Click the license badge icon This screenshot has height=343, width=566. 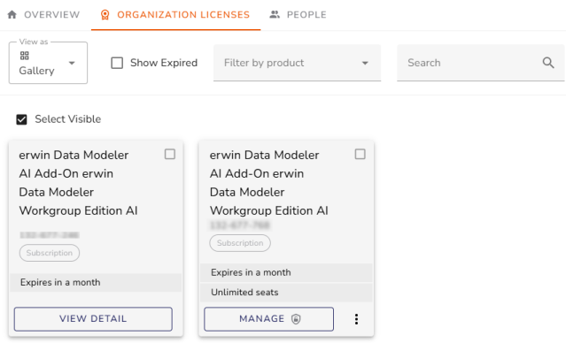click(x=105, y=15)
